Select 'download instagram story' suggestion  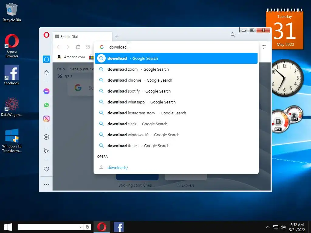click(x=176, y=113)
